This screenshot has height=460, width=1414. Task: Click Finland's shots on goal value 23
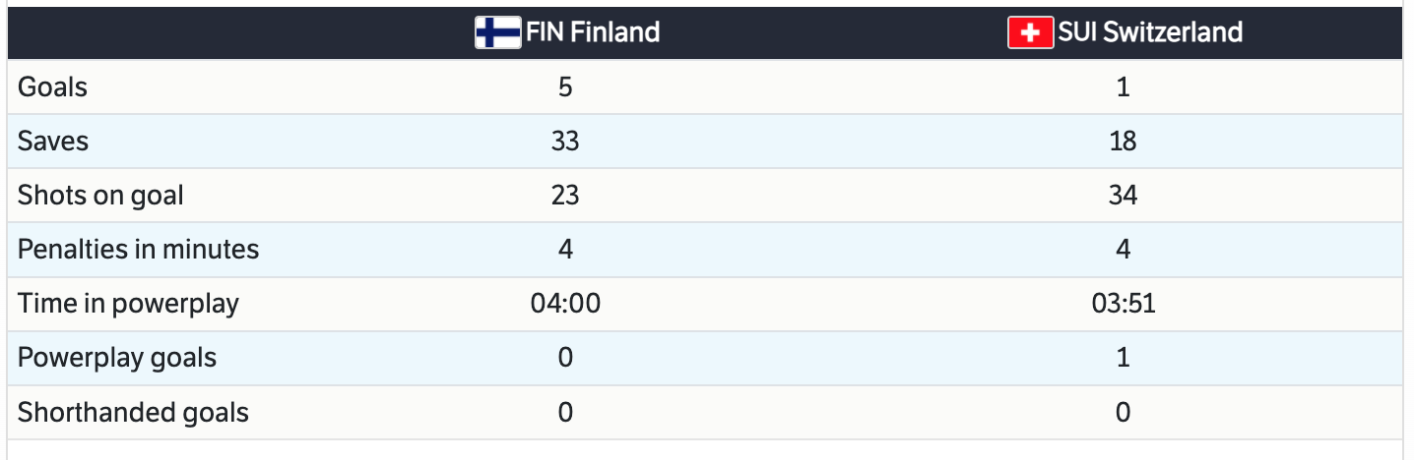click(565, 196)
